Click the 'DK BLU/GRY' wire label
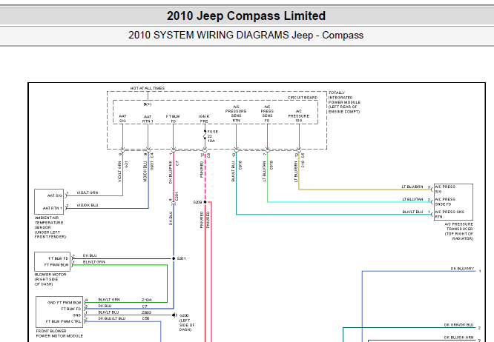The height and width of the screenshot is (342, 494). click(x=462, y=269)
